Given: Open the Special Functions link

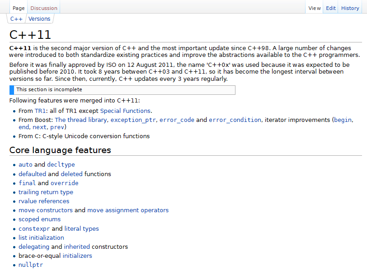Looking at the screenshot, I should (125, 111).
